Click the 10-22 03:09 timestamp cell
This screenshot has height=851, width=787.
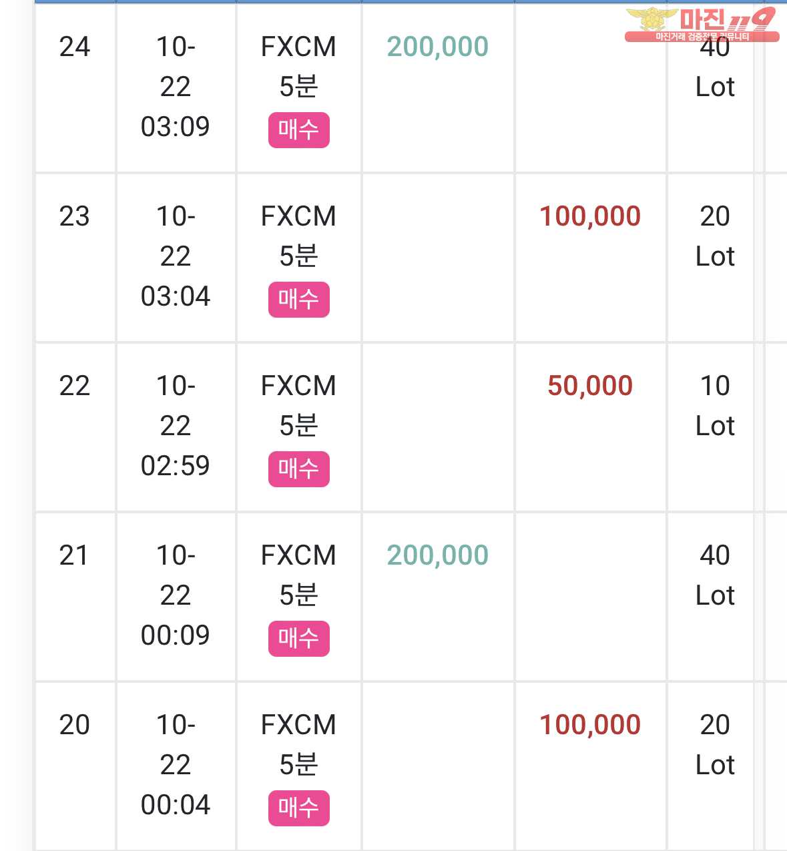pyautogui.click(x=176, y=87)
